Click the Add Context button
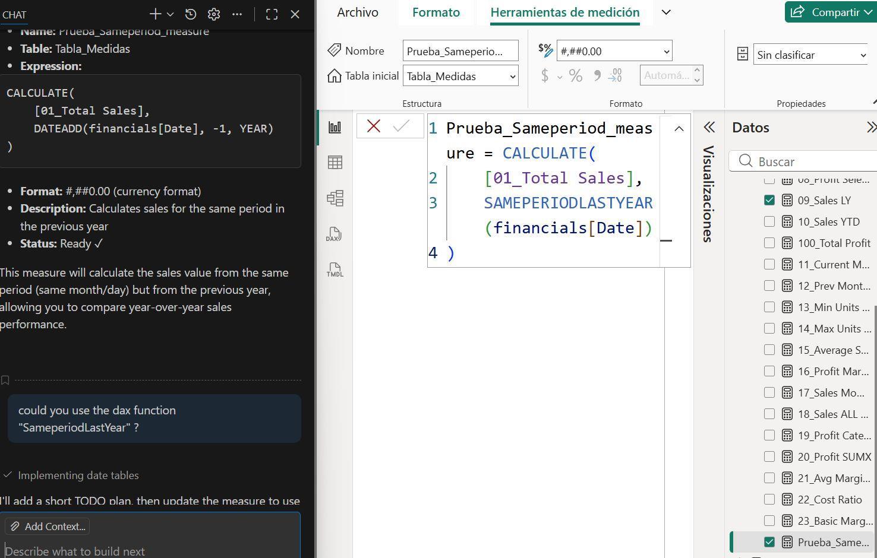 coord(48,527)
